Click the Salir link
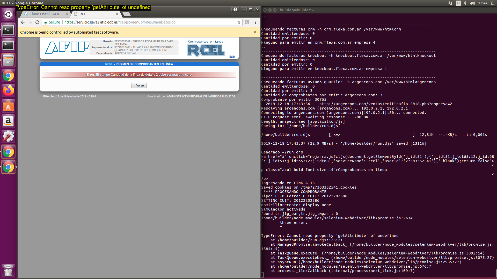 tap(232, 57)
